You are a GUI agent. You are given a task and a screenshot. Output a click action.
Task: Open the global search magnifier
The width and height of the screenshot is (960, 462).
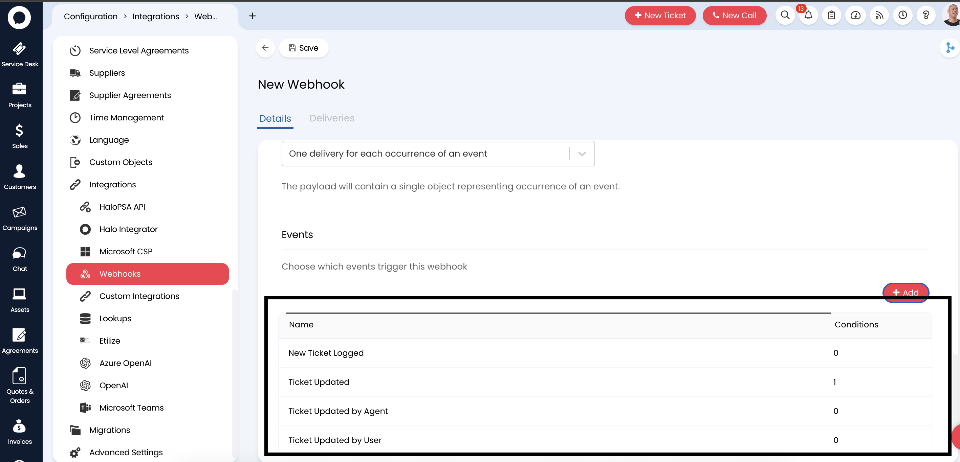click(x=785, y=15)
